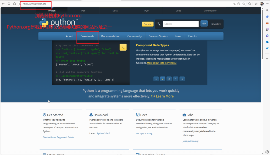270x155 pixels.
Task: Click the scrollbar up arrow
Action: point(262,8)
